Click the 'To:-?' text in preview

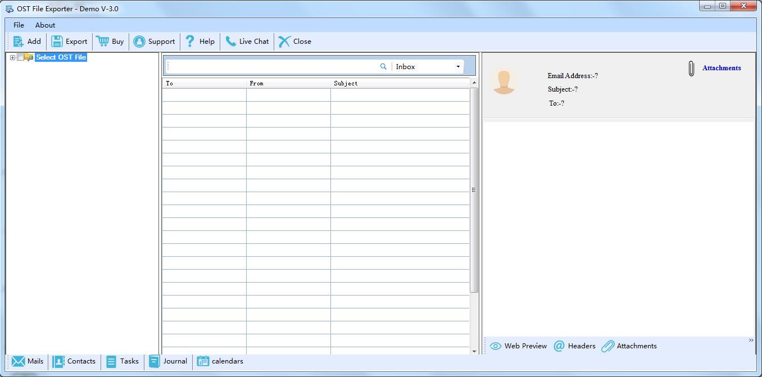[x=556, y=103]
